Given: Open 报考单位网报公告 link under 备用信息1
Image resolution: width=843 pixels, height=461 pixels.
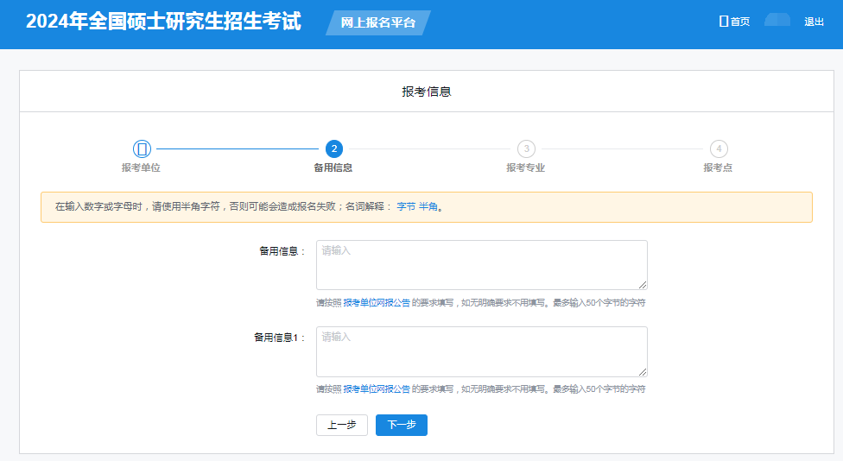Looking at the screenshot, I should point(377,389).
